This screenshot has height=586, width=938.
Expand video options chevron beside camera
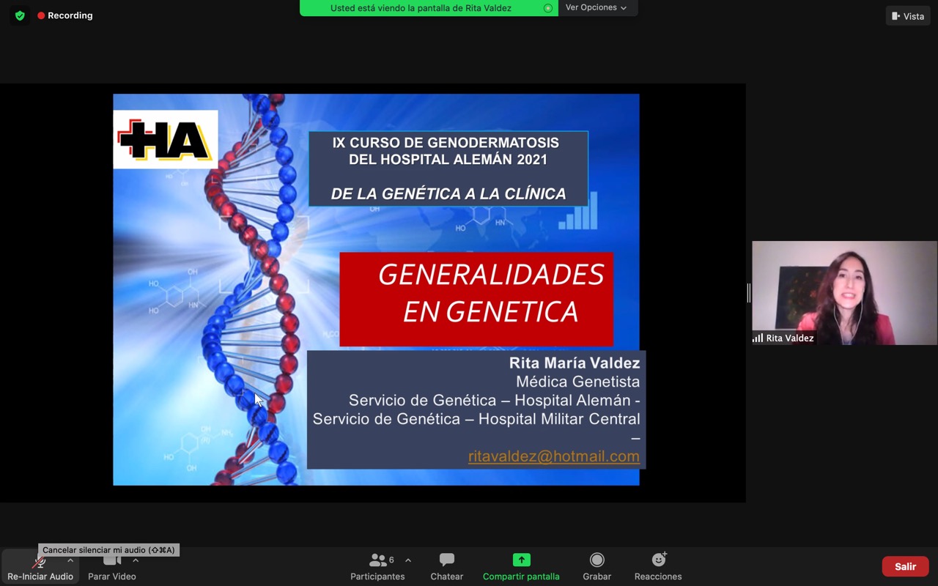136,560
